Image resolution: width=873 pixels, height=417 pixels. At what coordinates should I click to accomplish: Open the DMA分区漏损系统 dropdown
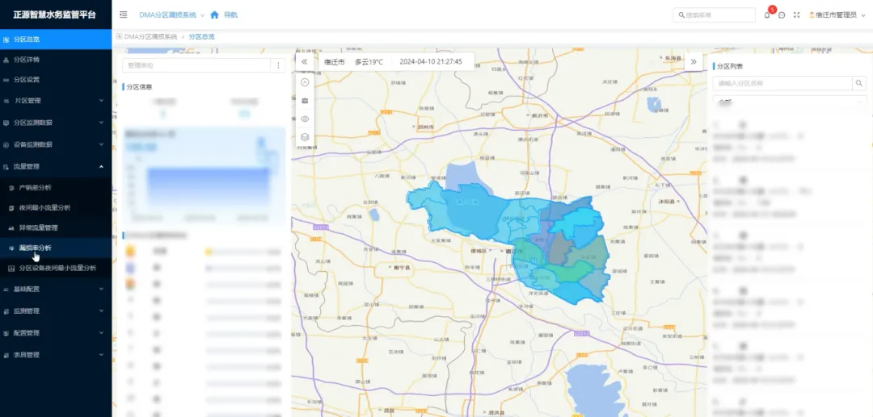tap(171, 15)
